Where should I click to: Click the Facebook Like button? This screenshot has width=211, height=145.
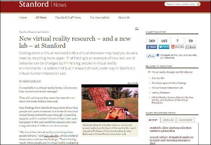tap(151, 56)
